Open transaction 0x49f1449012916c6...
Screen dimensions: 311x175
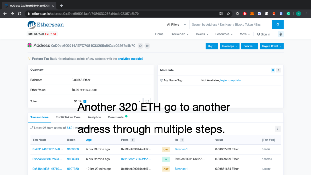click(47, 149)
